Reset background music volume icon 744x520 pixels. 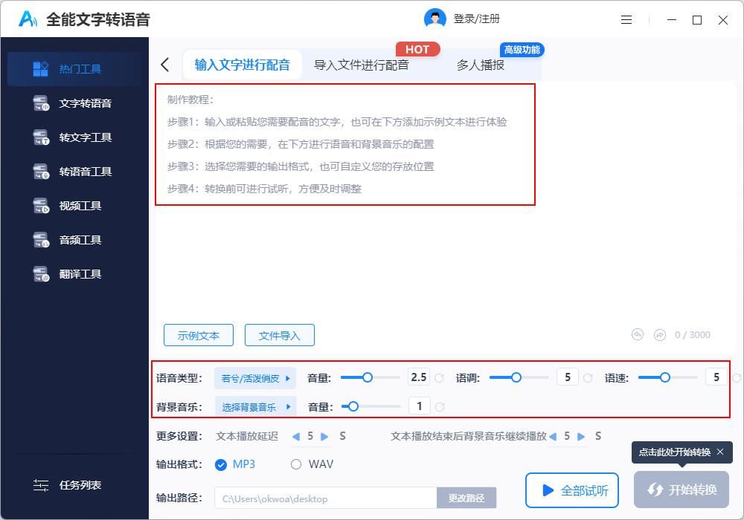click(440, 407)
